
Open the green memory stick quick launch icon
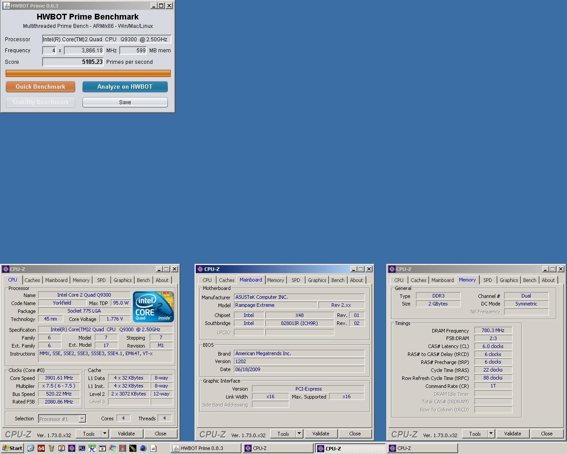pos(133,448)
